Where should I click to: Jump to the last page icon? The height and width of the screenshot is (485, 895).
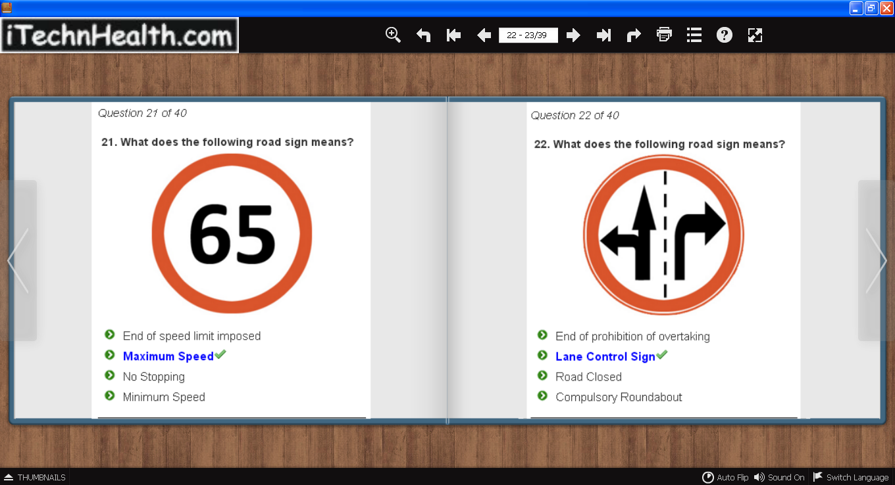click(x=603, y=35)
